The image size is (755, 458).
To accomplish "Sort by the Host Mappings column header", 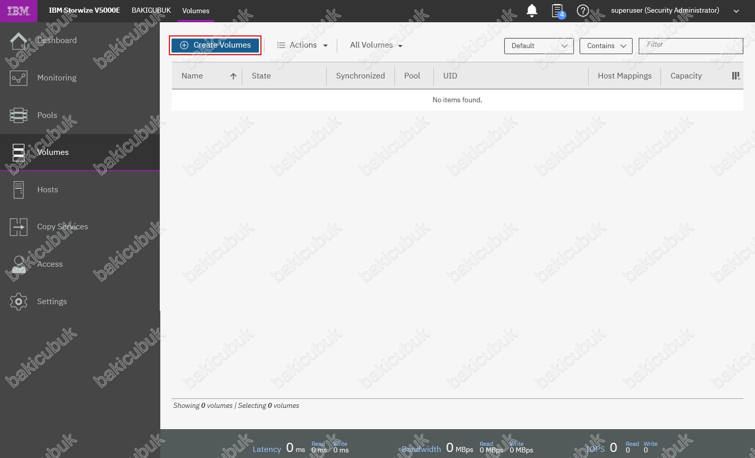I will [625, 76].
